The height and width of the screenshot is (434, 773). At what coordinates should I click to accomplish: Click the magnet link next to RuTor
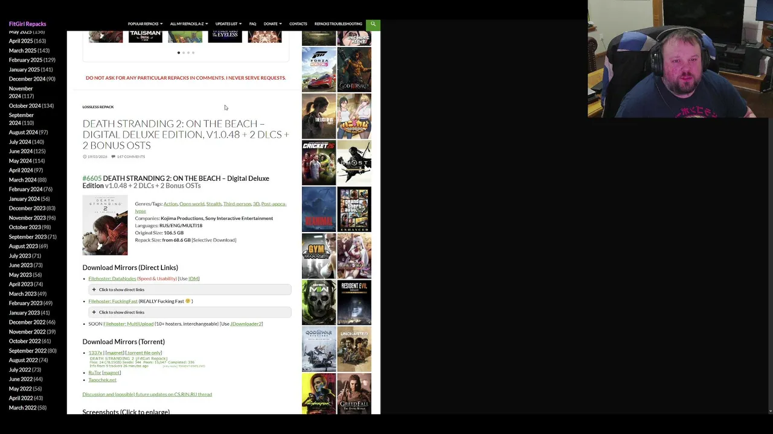coord(111,373)
